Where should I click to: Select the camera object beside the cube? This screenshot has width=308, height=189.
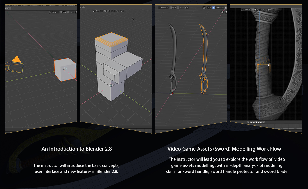click(x=15, y=65)
